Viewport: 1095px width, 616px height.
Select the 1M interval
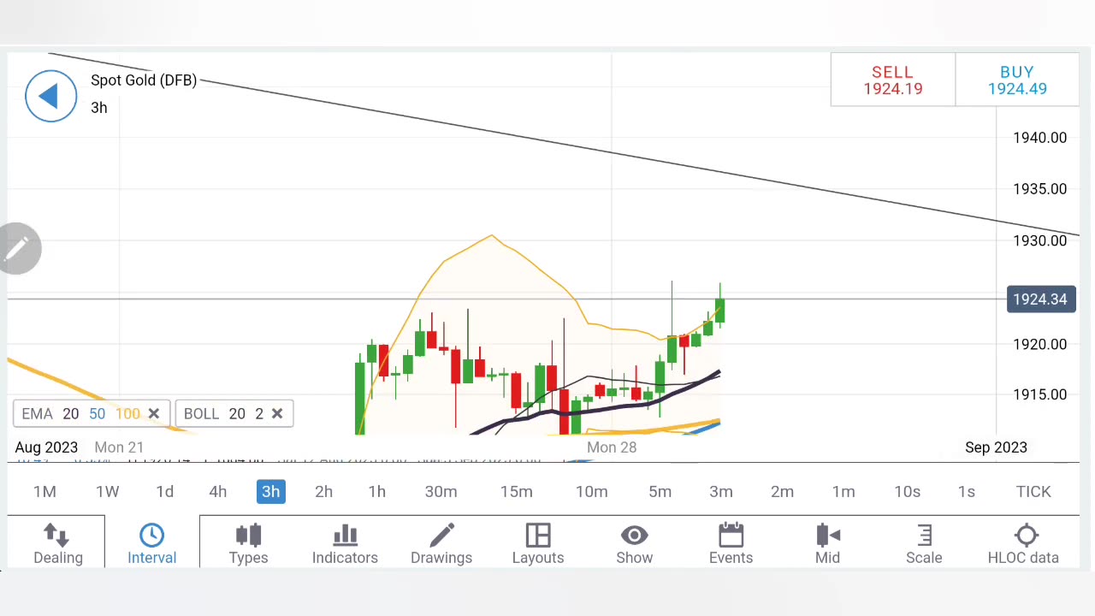click(44, 492)
